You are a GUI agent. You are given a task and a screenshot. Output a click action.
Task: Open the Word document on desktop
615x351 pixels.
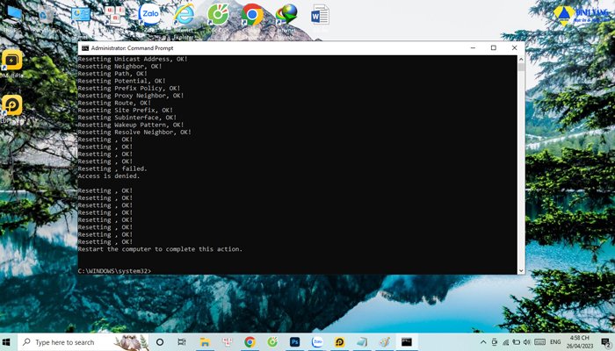click(x=320, y=16)
